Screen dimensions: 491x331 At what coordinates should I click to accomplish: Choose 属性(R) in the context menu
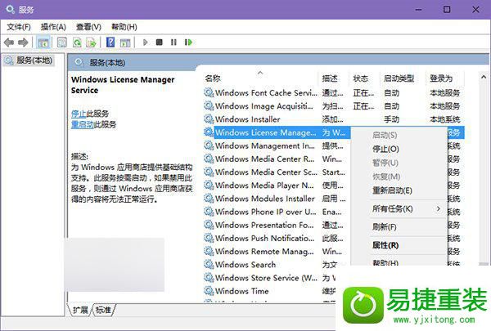tap(385, 245)
